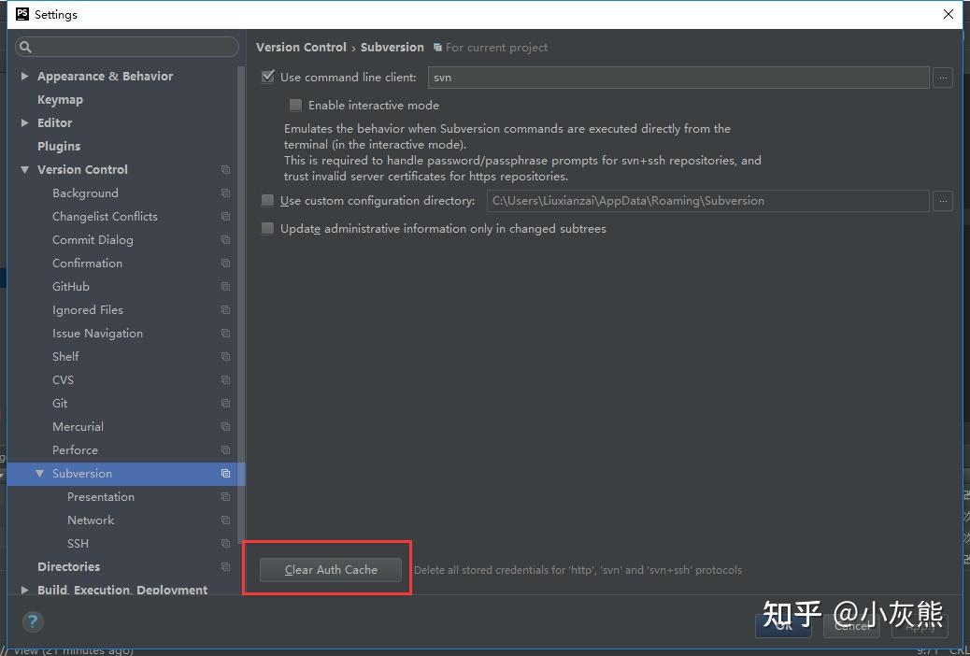Expand the Editor tree node
Screen dimensions: 970x656
click(24, 122)
